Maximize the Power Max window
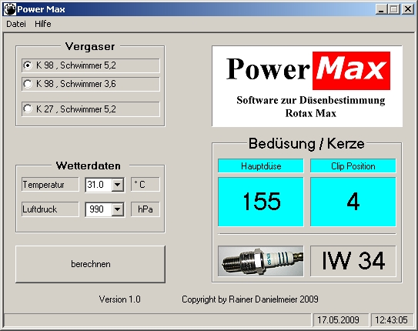Screen dimensions: 418x331 point(394,9)
